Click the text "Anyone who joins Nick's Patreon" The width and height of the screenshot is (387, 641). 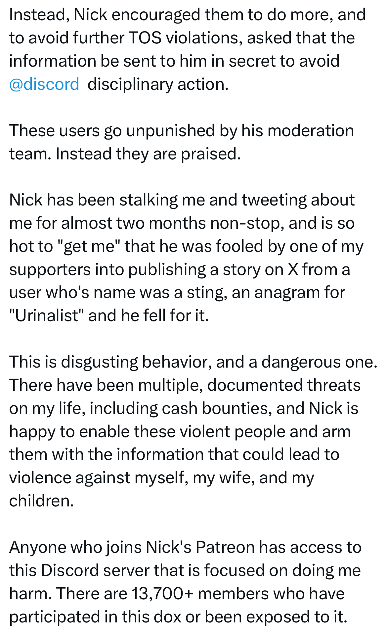(132, 547)
